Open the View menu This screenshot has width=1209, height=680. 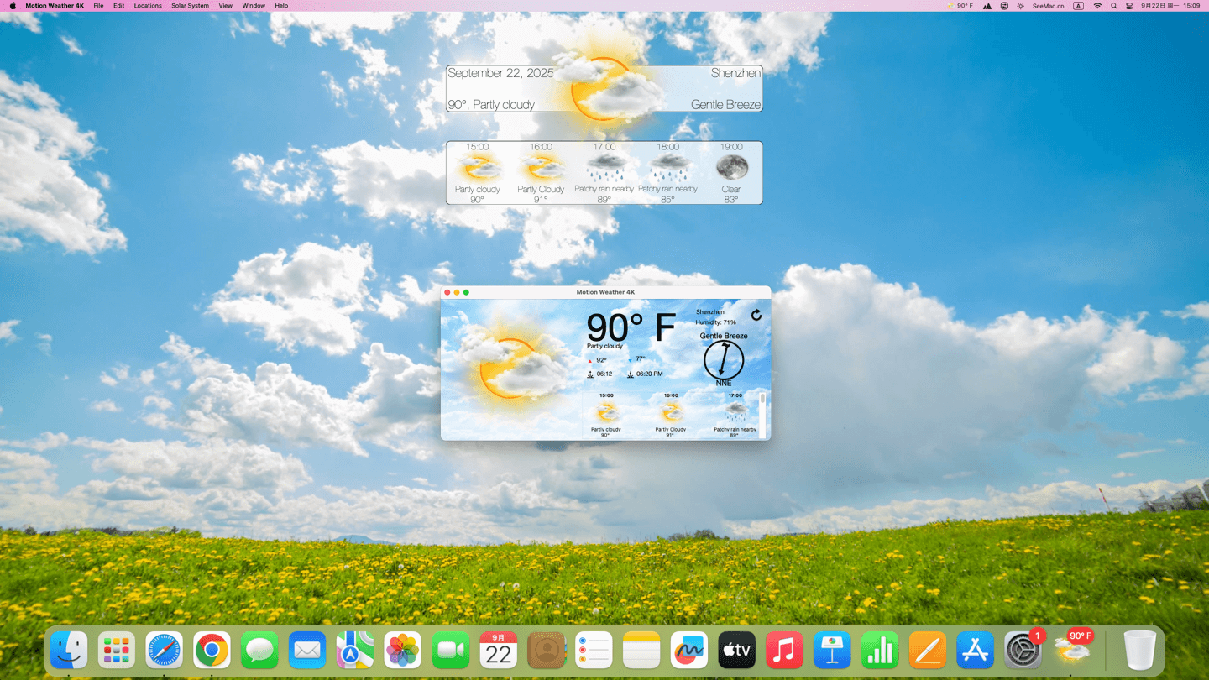click(x=225, y=6)
